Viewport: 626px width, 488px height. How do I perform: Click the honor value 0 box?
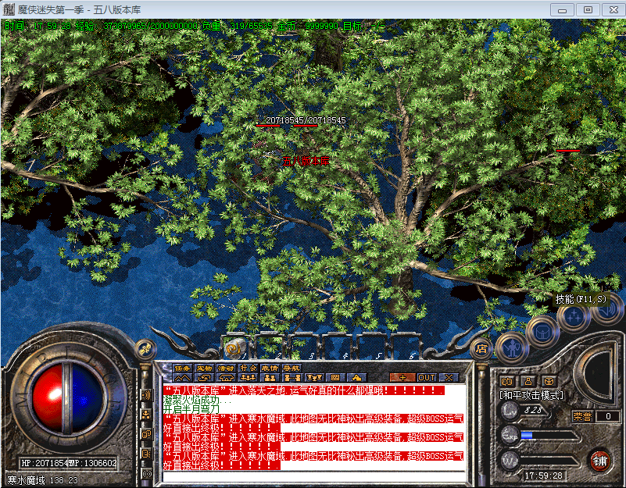[x=608, y=417]
